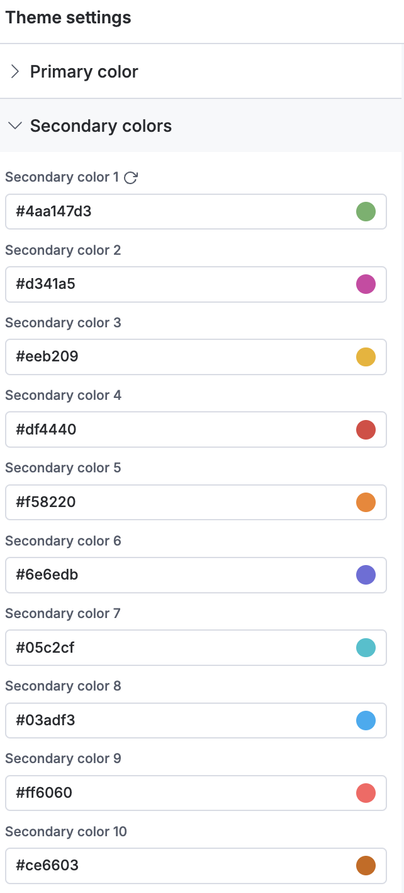Focus the #eeb209 color text field
Image resolution: width=404 pixels, height=893 pixels.
pos(196,357)
